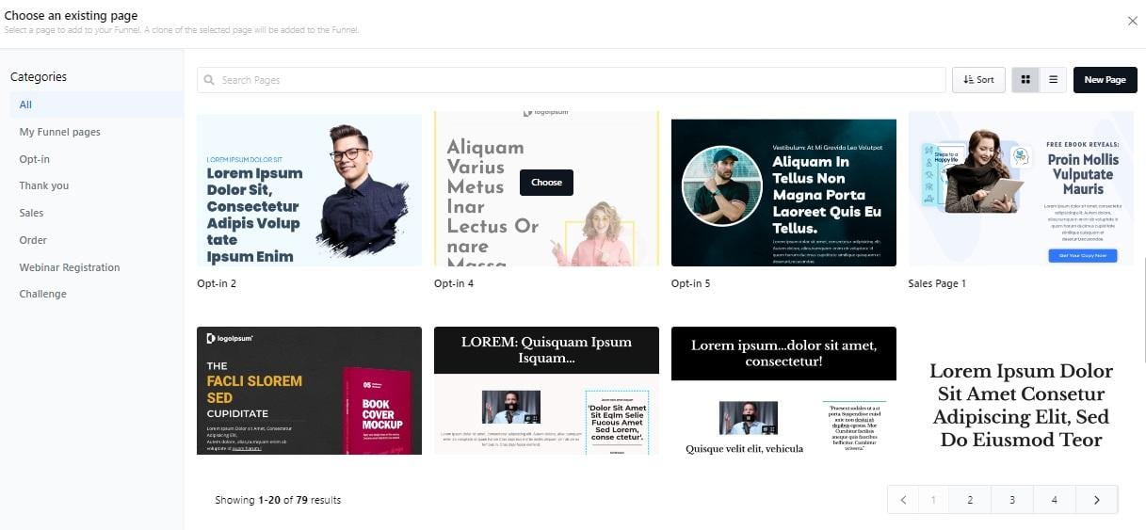Go to next results page arrow

pyautogui.click(x=1096, y=500)
